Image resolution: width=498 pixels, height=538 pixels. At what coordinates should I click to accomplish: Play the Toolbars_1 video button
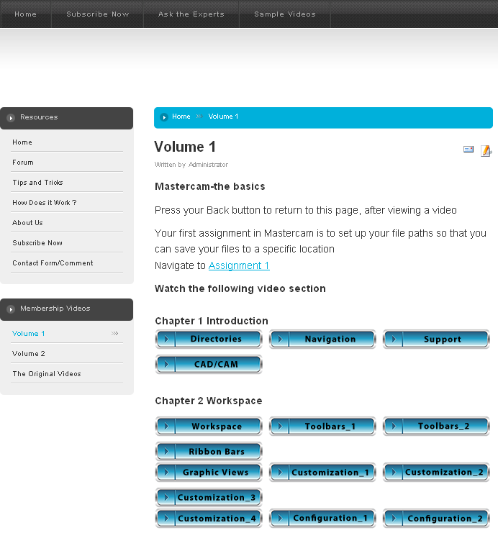click(x=322, y=426)
